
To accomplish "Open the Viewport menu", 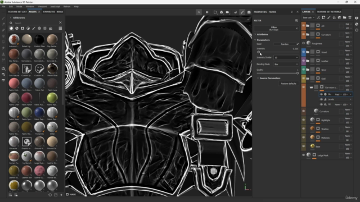I will tap(42, 7).
